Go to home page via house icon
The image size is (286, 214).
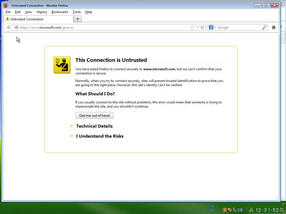[x=274, y=28]
